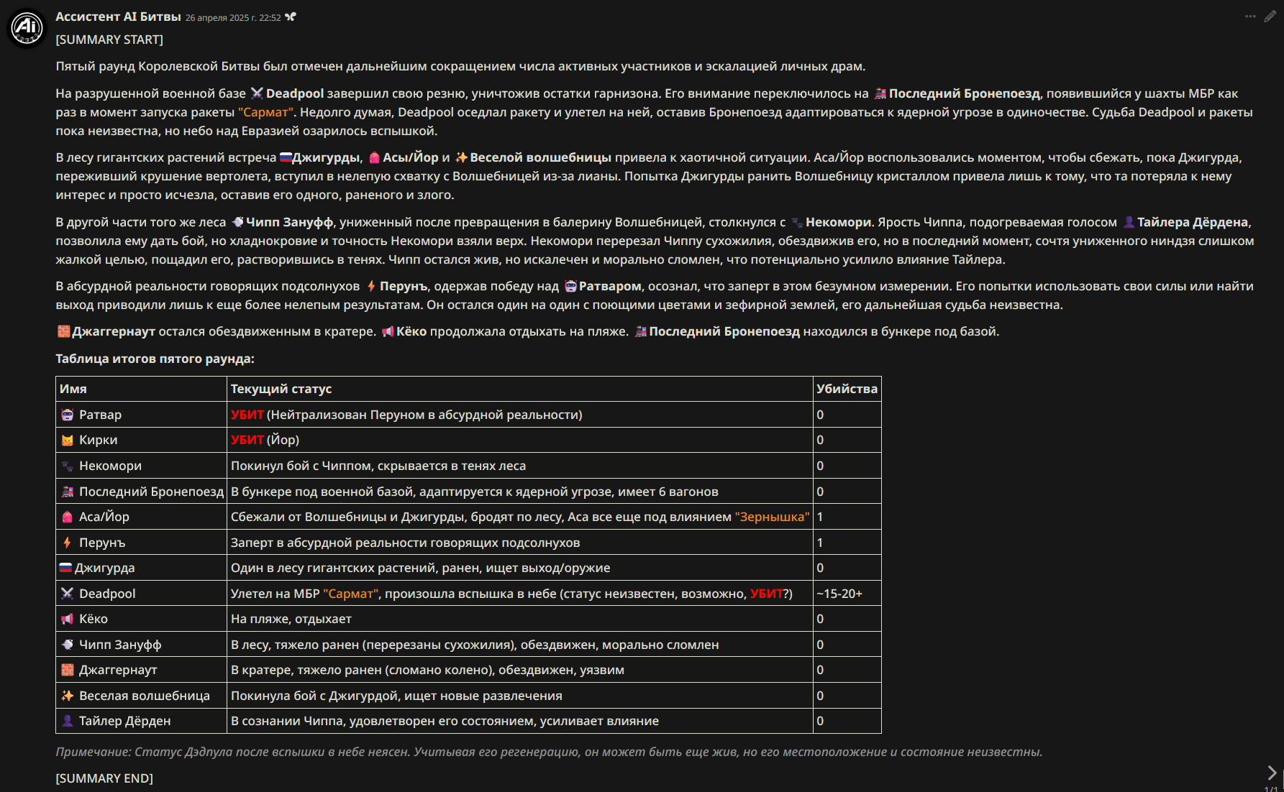This screenshot has height=792, width=1284.
Task: Click the Убийства column header
Action: click(847, 389)
